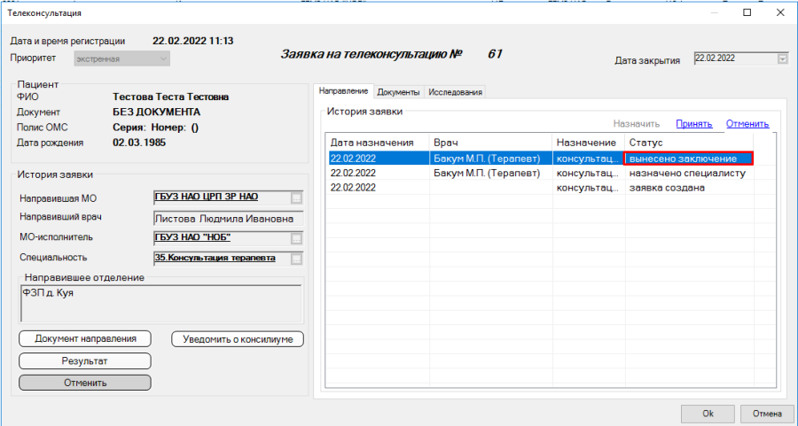Click the Отменить link above the table
The width and height of the screenshot is (798, 426).
tap(747, 123)
